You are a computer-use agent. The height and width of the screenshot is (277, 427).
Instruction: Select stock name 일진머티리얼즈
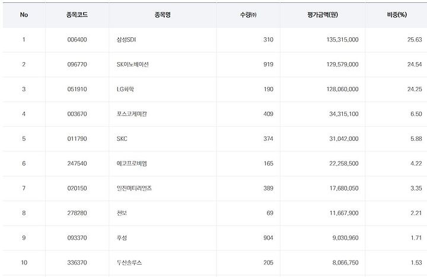(134, 188)
